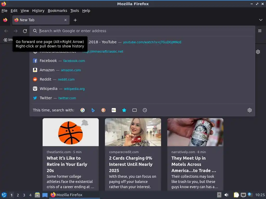Switch to workspace 4 in taskbar
The height and width of the screenshot is (199, 266).
click(x=30, y=195)
